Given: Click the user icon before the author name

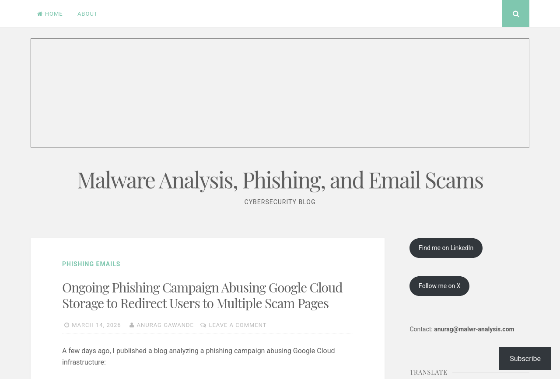Looking at the screenshot, I should pyautogui.click(x=132, y=325).
